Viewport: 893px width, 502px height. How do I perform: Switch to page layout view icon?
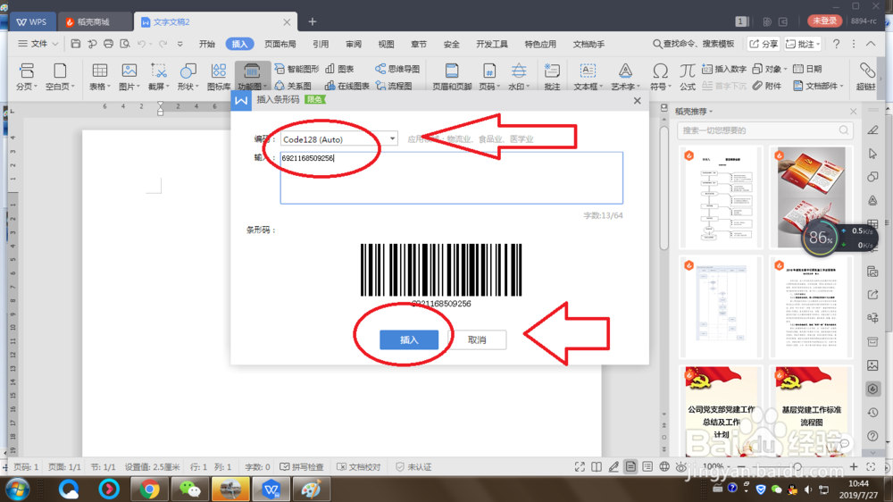click(x=630, y=466)
